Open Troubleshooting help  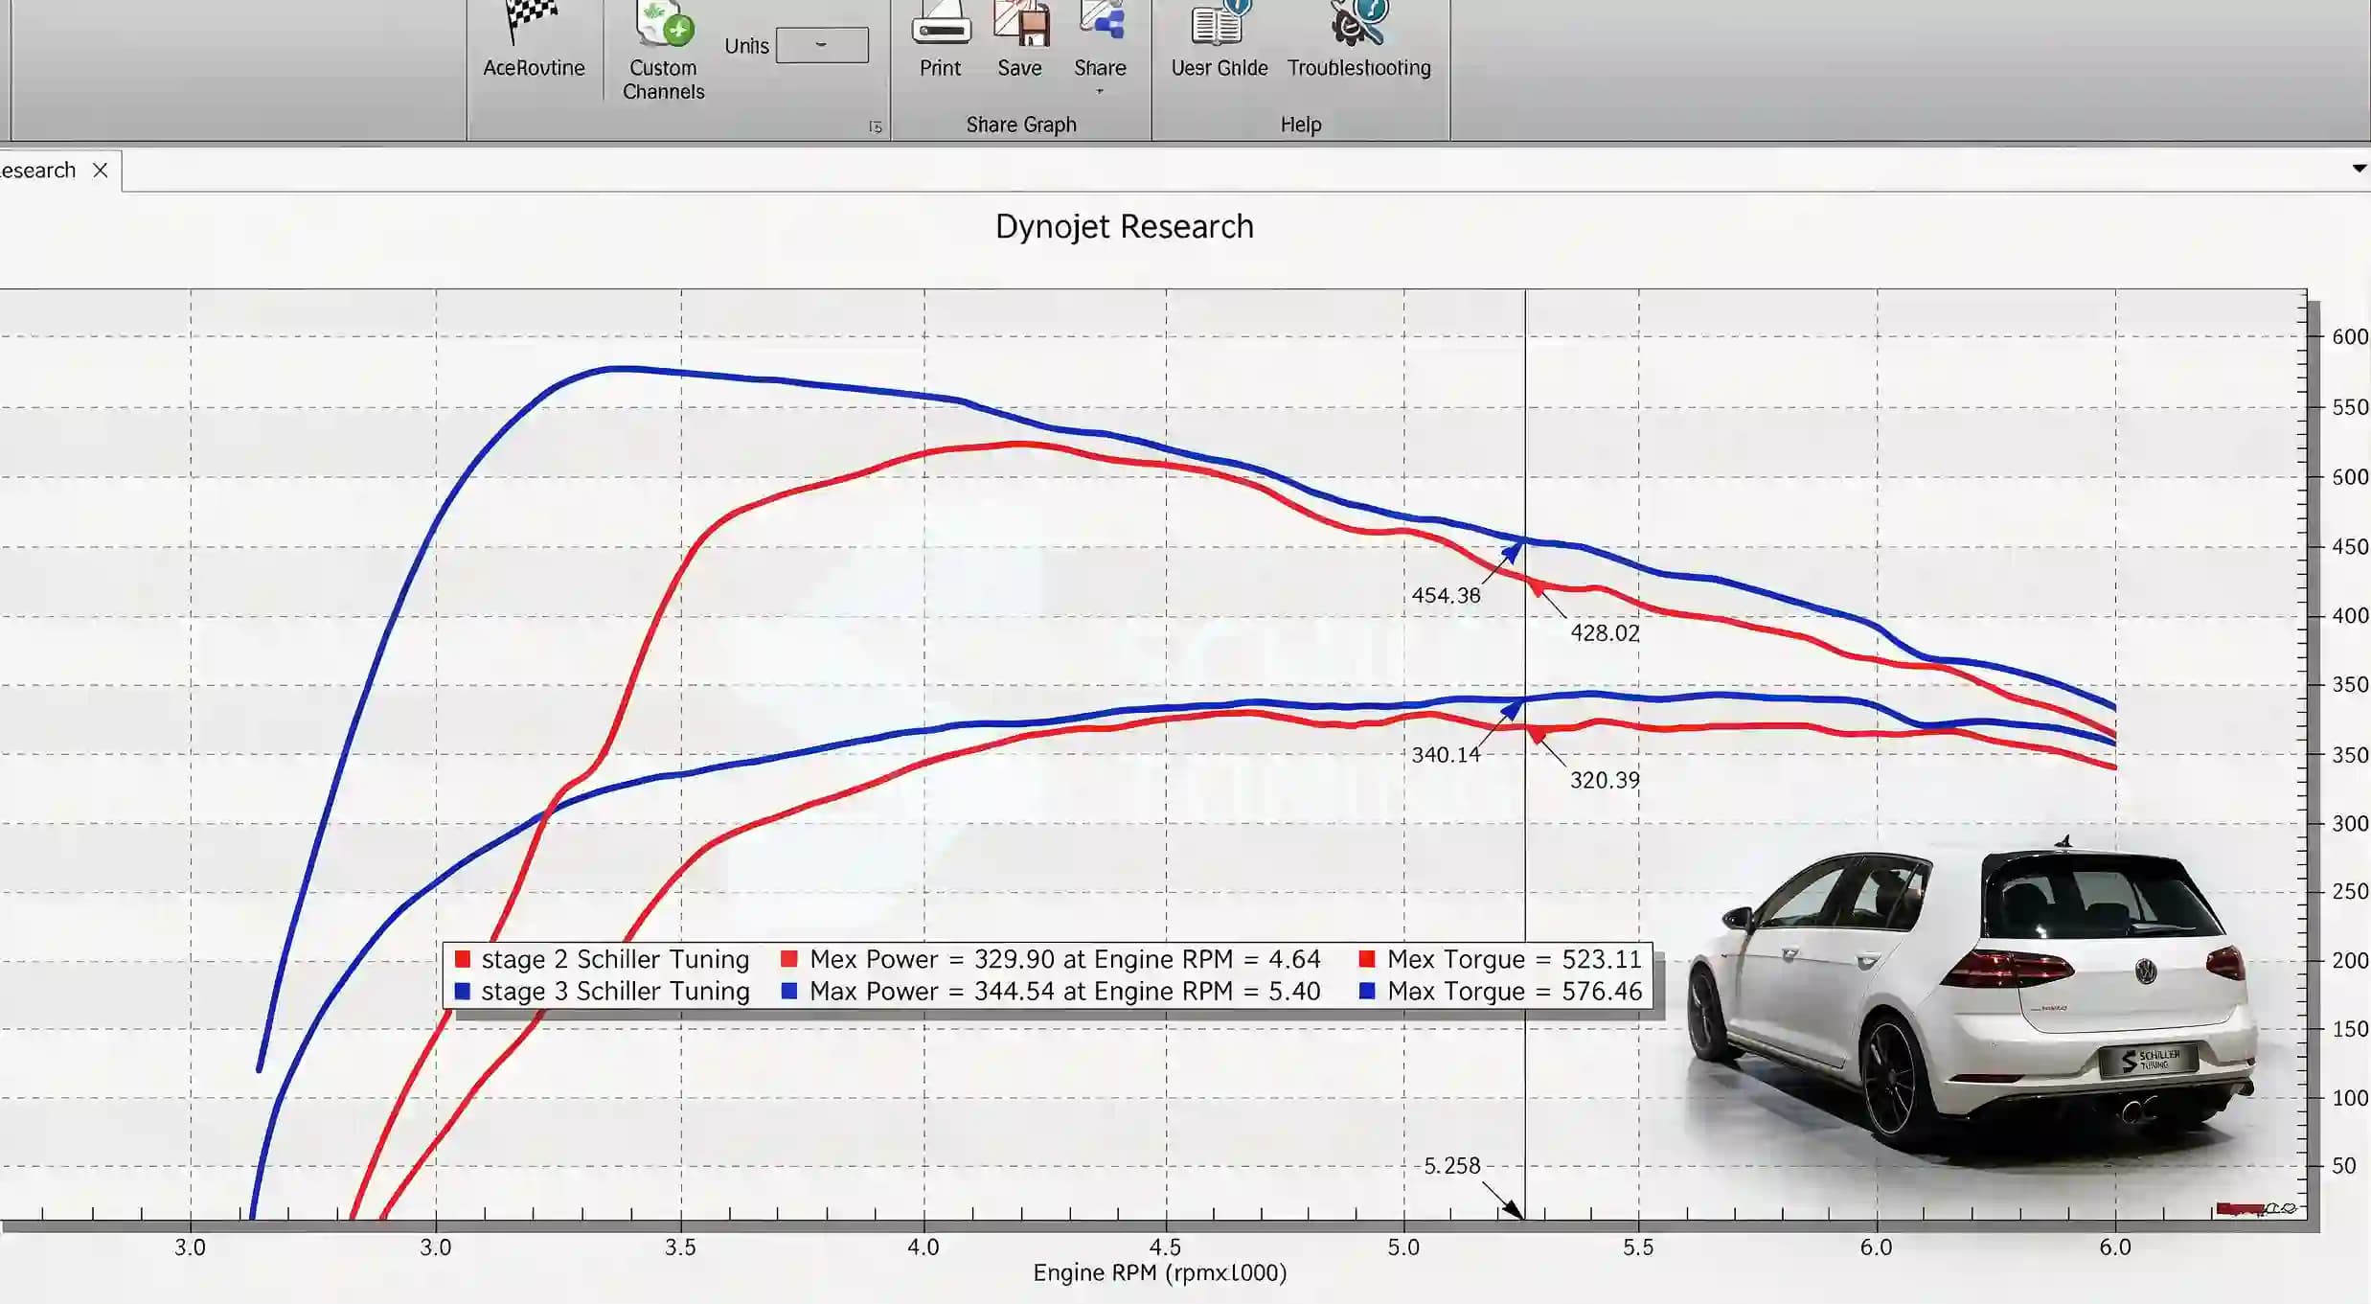point(1358,40)
